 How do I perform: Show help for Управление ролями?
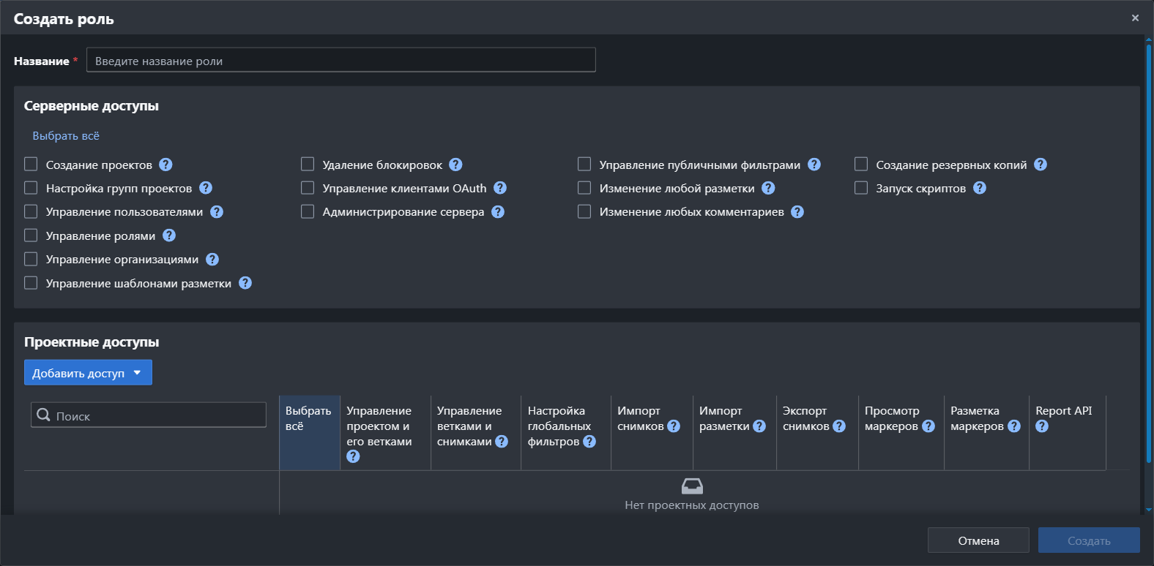click(169, 235)
